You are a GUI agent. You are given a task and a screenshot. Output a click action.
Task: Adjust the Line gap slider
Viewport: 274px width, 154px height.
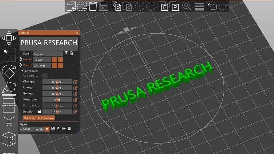click(x=57, y=88)
